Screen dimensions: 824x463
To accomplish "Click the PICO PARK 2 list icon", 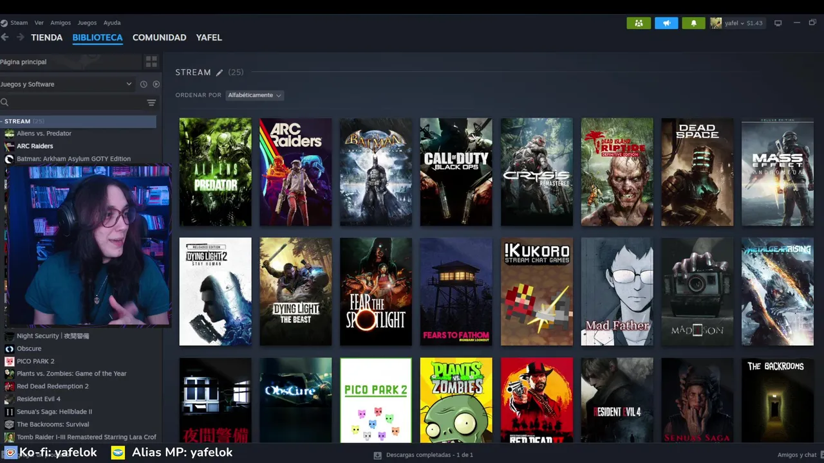I will (x=9, y=361).
